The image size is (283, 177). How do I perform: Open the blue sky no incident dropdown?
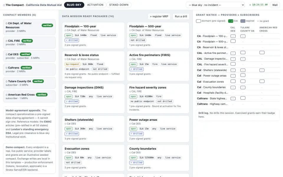pyautogui.click(x=215, y=5)
